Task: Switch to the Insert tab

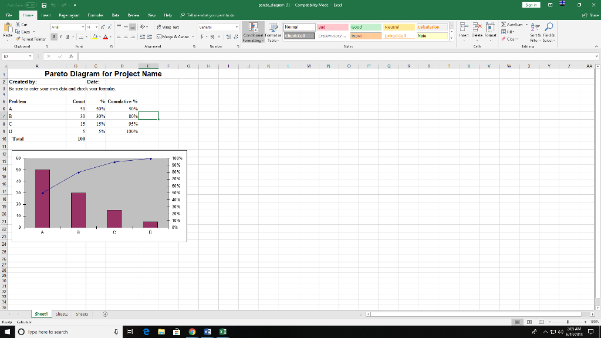Action: [46, 15]
